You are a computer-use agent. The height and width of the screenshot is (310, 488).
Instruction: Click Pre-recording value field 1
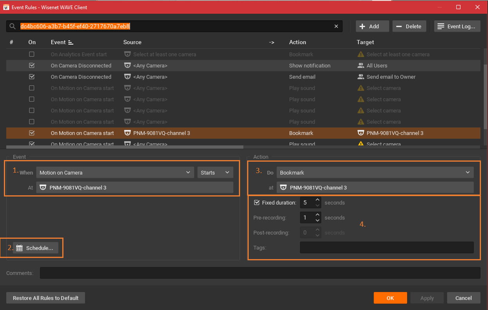[307, 218]
